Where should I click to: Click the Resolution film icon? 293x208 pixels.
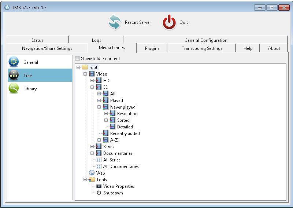(112, 113)
